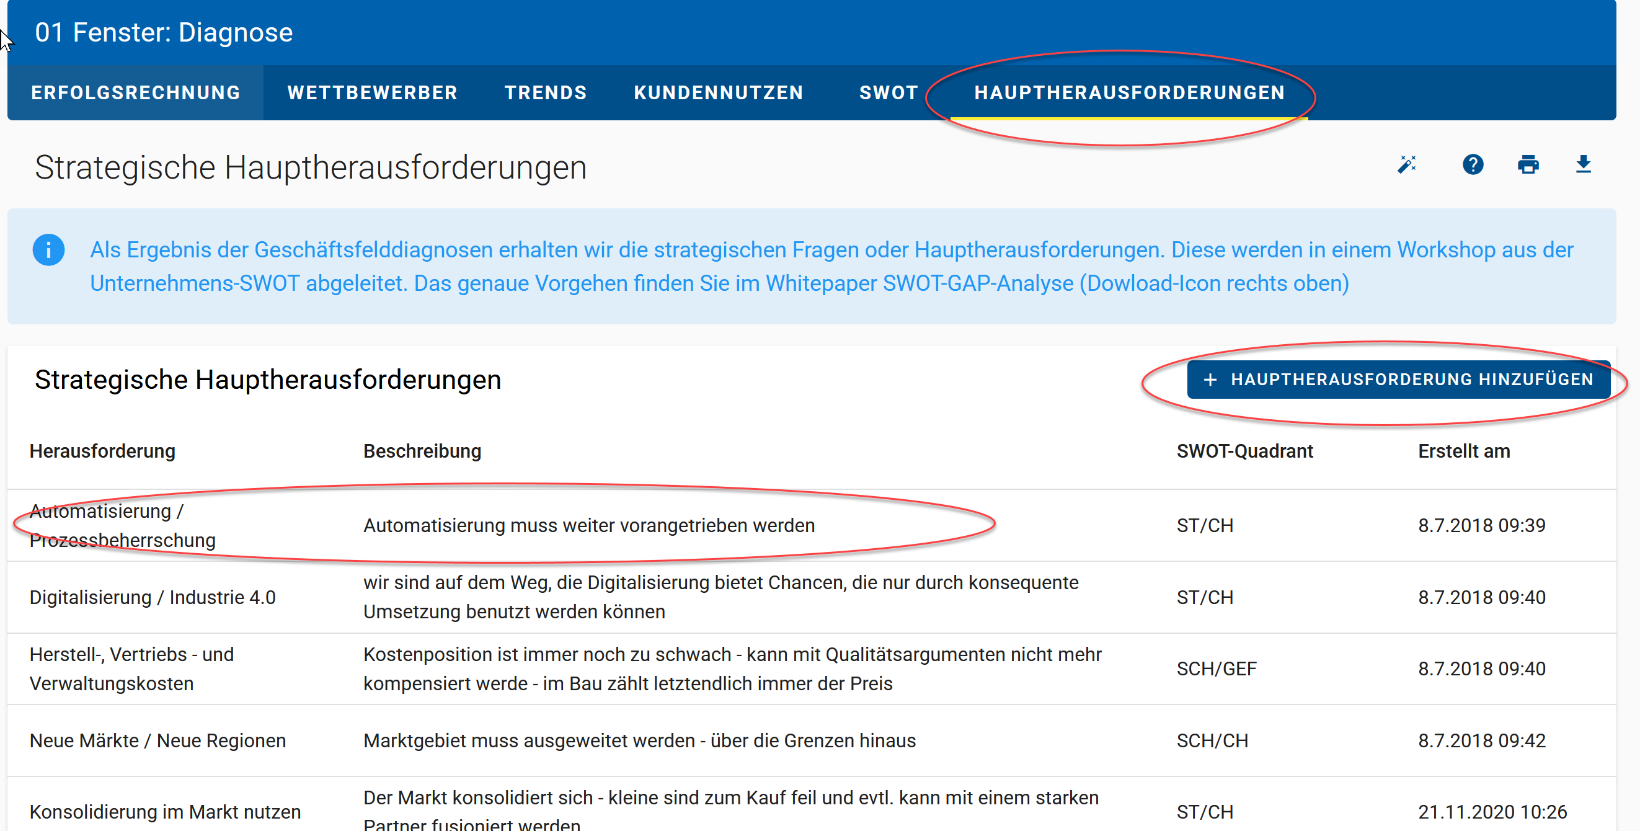Download whitepaper via download icon
Screen dimensions: 1640x831
(x=1583, y=165)
